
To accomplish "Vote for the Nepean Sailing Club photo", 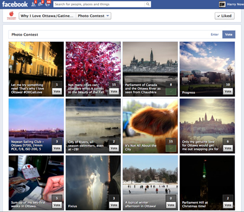I will coord(57,148).
